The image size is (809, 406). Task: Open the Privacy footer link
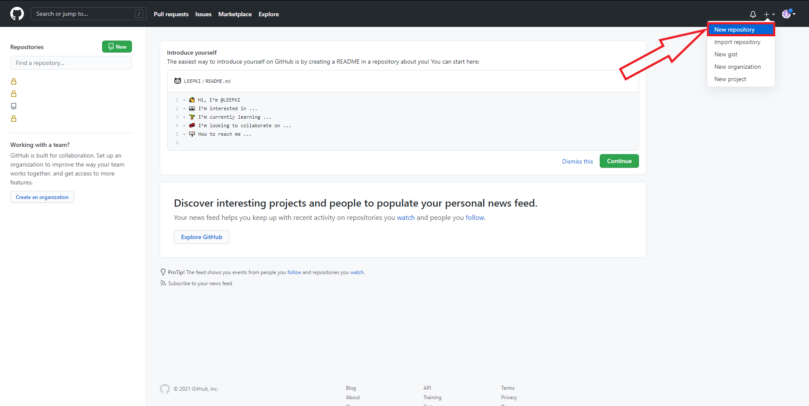coord(509,397)
